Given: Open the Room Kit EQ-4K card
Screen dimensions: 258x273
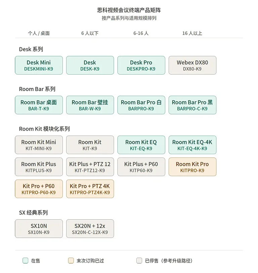Looking at the screenshot, I should [192, 145].
